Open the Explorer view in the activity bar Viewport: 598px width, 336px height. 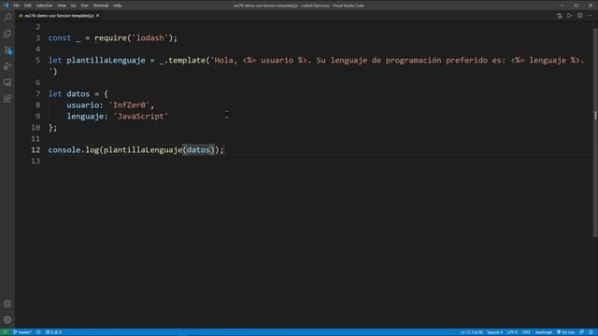(x=7, y=34)
